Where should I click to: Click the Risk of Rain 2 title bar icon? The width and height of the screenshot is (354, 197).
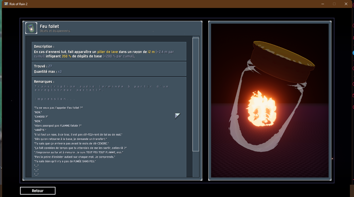pos(6,4)
